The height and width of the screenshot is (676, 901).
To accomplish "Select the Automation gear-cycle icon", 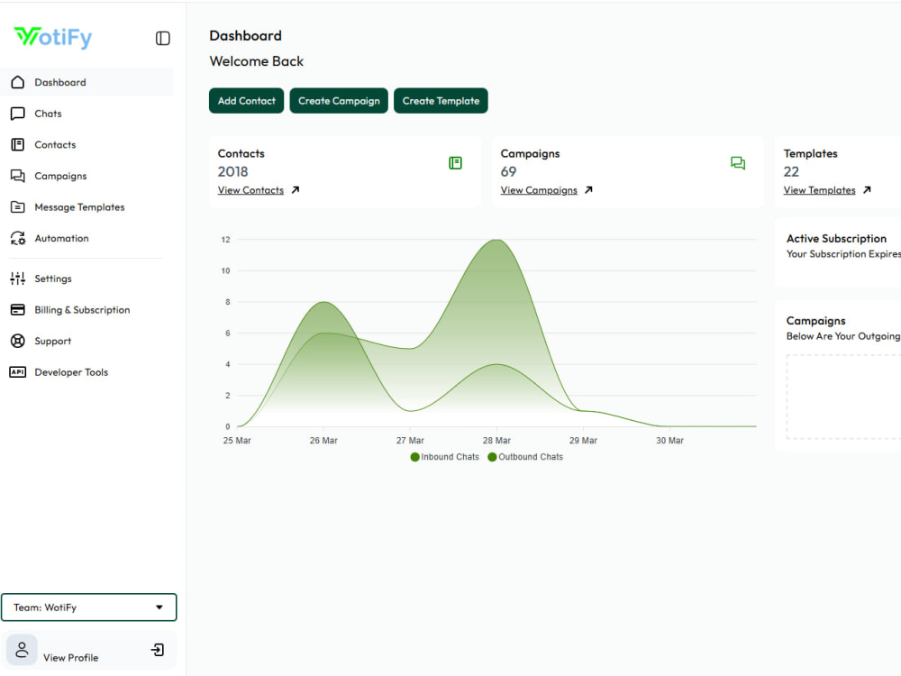I will 18,238.
